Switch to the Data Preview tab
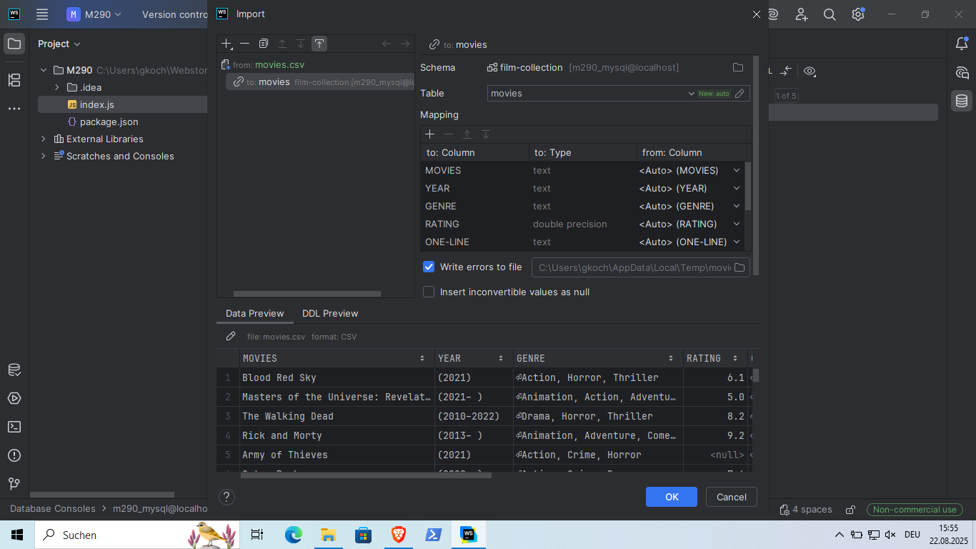976x549 pixels. point(255,313)
